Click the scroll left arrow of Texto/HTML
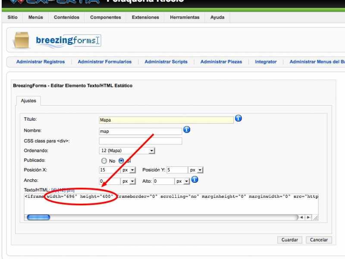Viewport: 345px width, 259px height. pyautogui.click(x=301, y=218)
